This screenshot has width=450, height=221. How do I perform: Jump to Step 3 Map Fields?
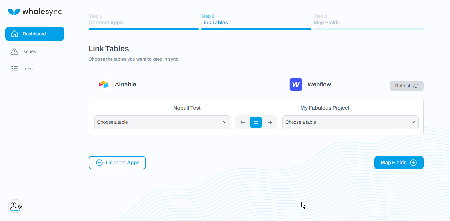pyautogui.click(x=368, y=22)
